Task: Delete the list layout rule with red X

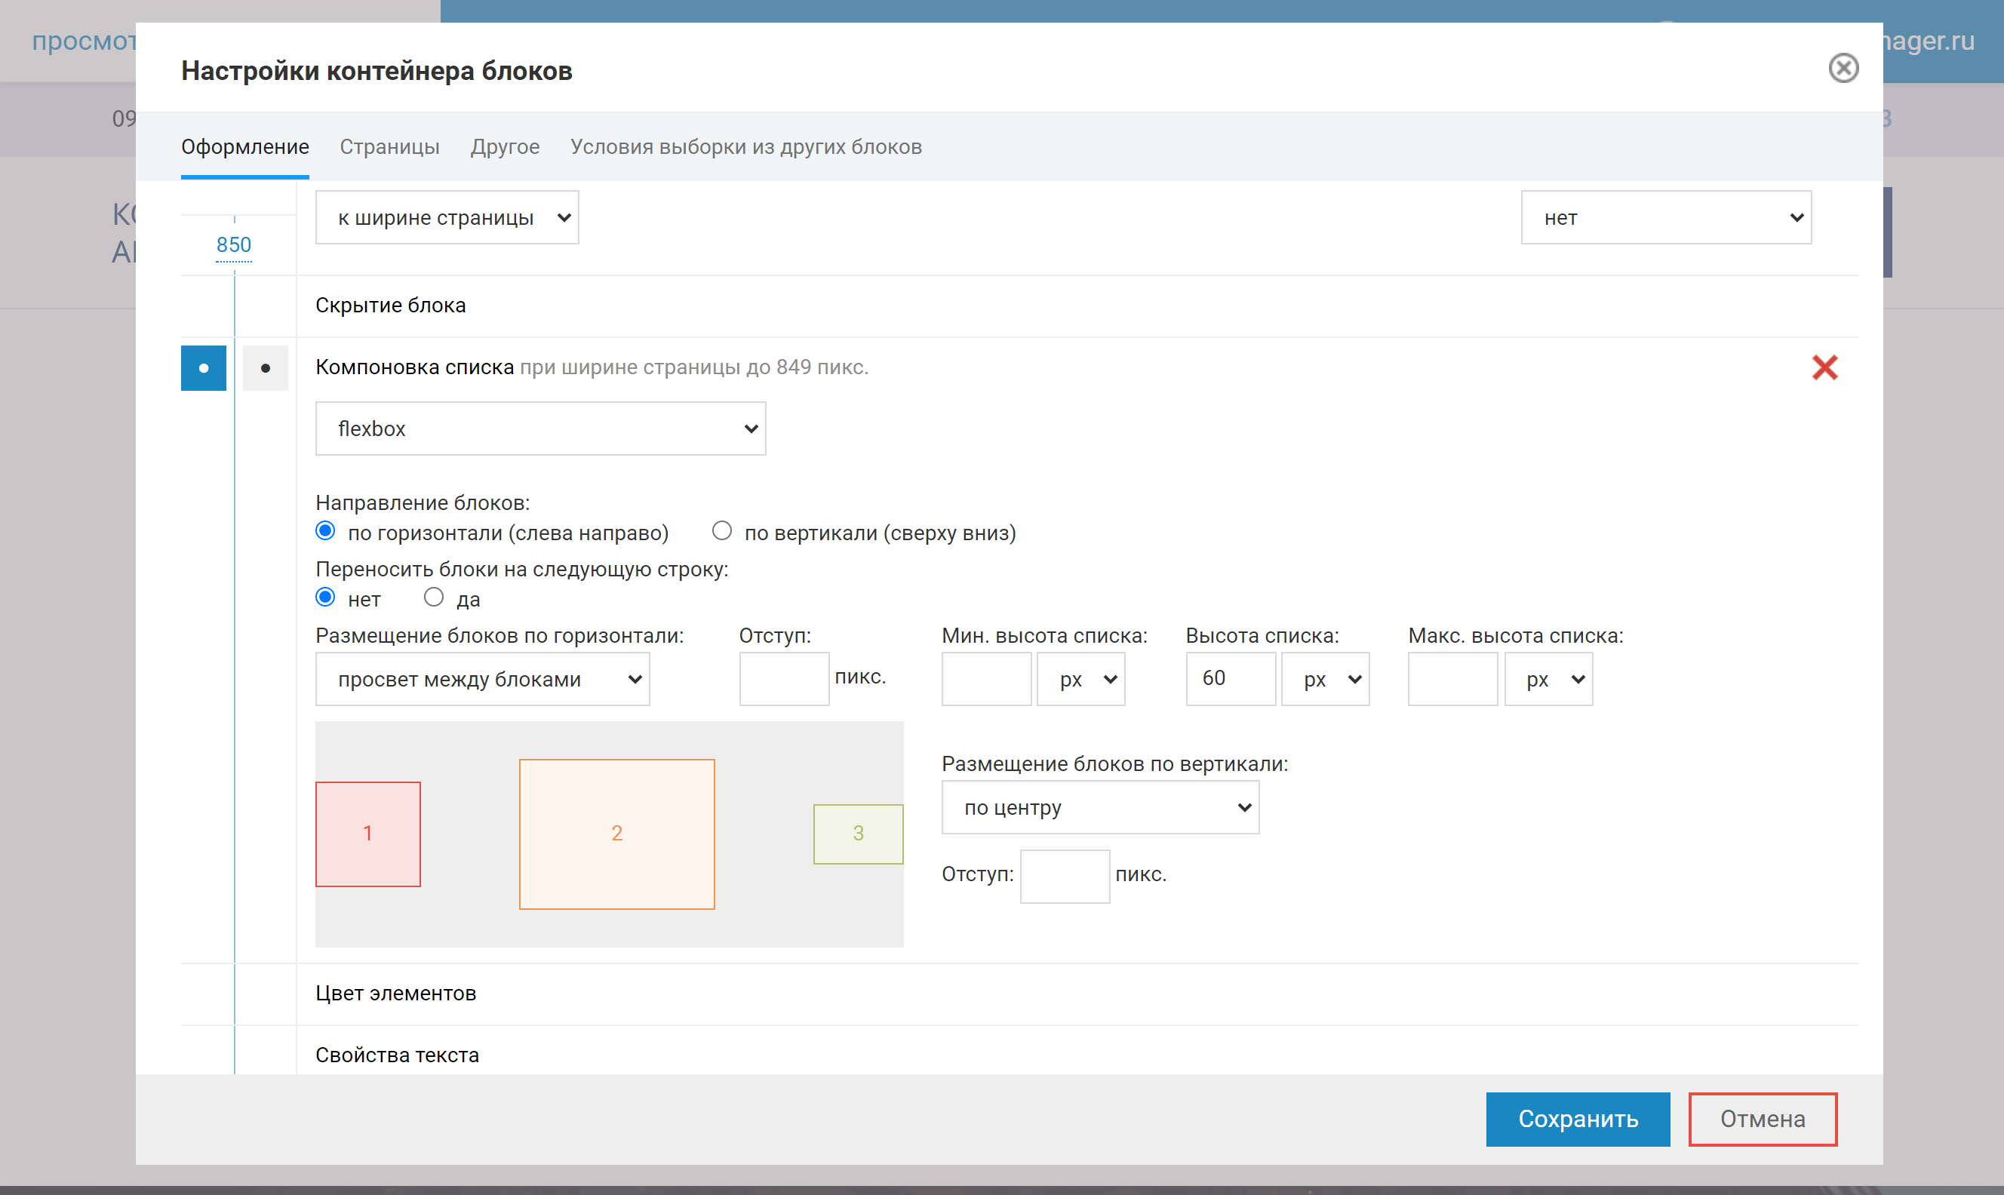Action: point(1824,367)
